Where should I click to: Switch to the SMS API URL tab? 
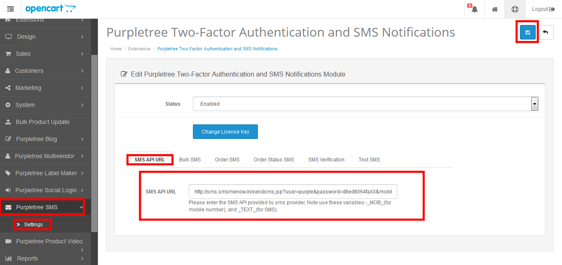(150, 160)
